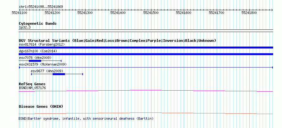
Task: Click the ruler at position 55241500
Action: (x=151, y=13)
